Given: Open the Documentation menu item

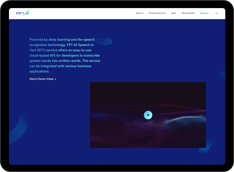Looking at the screenshot, I should (188, 13).
